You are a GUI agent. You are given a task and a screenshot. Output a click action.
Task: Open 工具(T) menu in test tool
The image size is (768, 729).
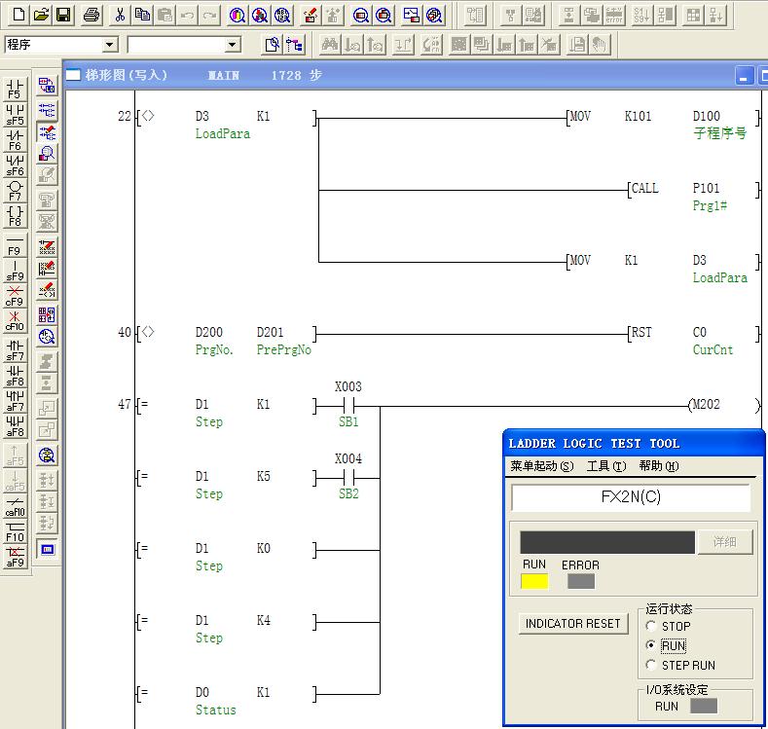[x=606, y=466]
